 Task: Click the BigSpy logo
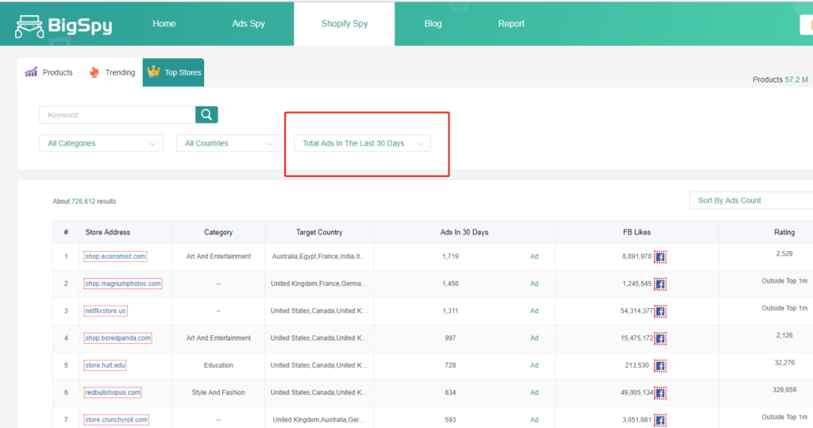pyautogui.click(x=64, y=26)
